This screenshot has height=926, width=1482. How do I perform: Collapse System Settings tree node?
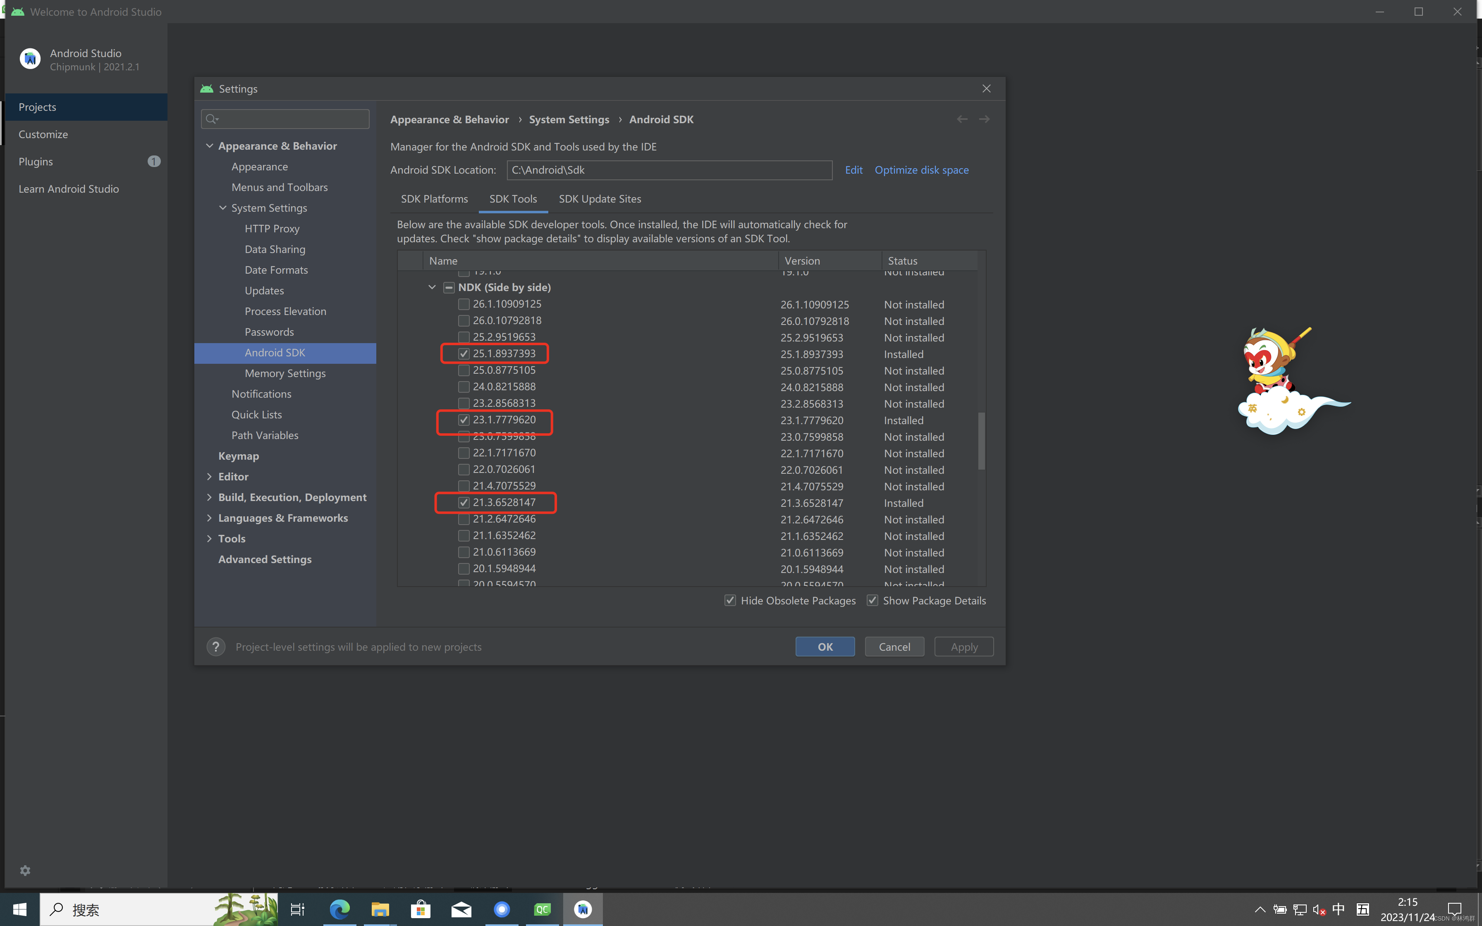[223, 208]
